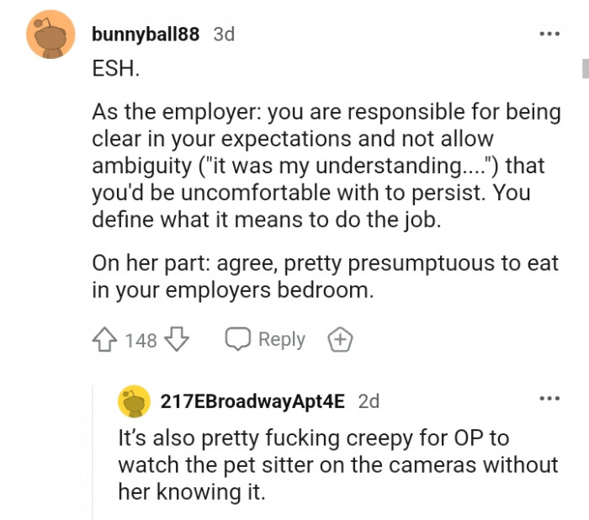Screen dimensions: 589x520
Task: Click the speech bubble reply icon
Action: pyautogui.click(x=237, y=339)
